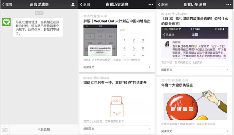
Task: Tap the chevron beside 我和微信的故事 阅读原文
Action: click(x=227, y=69)
